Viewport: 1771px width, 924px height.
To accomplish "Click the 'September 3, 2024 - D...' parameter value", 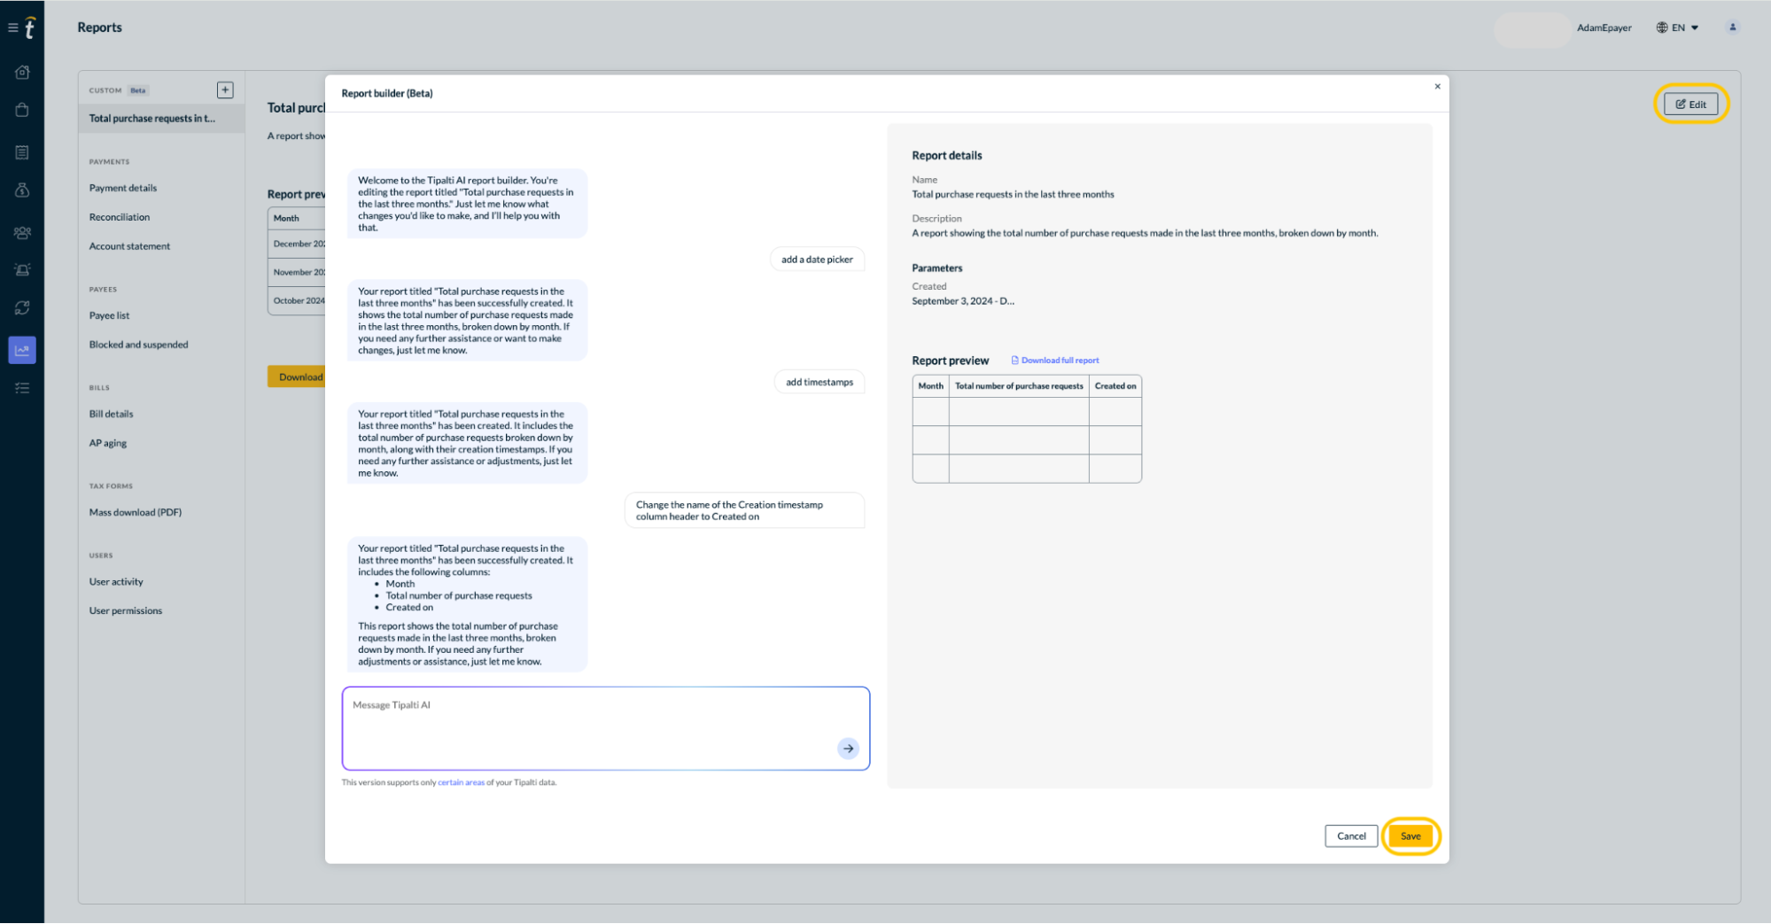I will (x=963, y=301).
